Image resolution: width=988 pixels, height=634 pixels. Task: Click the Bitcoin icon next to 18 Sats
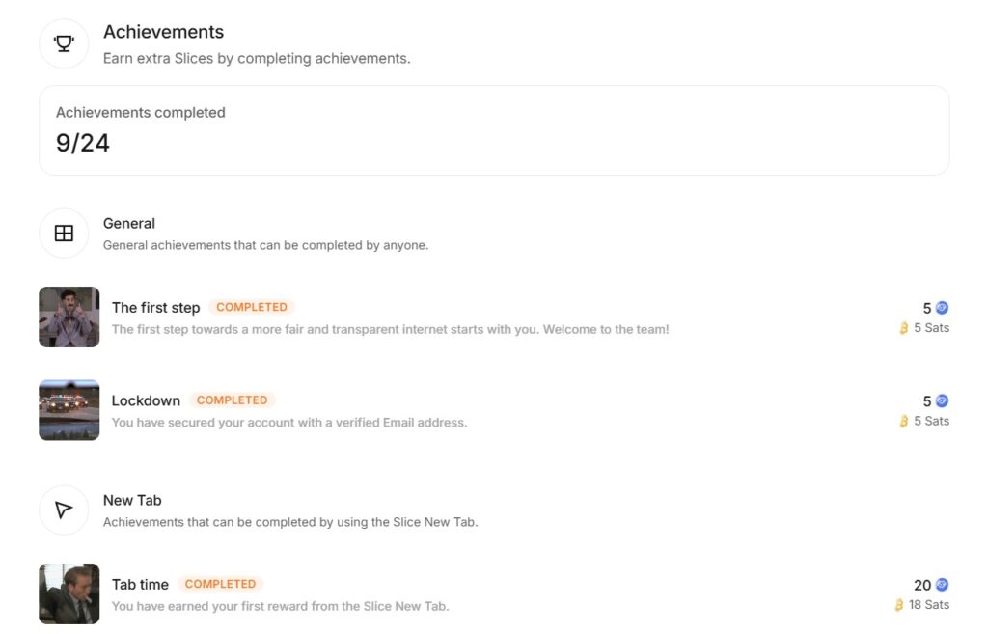[x=899, y=605]
